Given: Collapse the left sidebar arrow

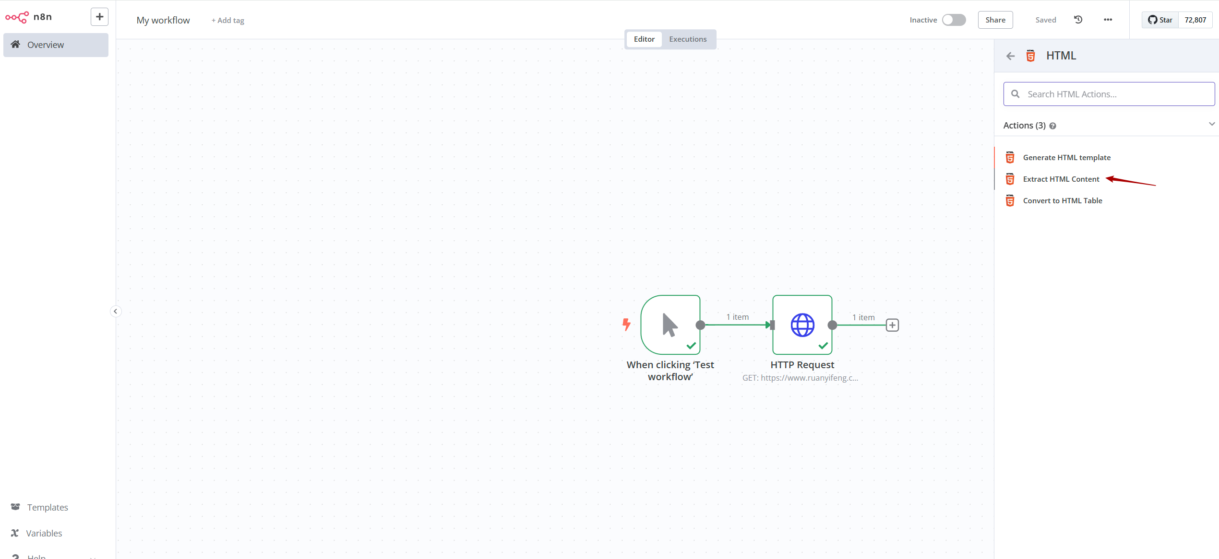Looking at the screenshot, I should tap(115, 311).
